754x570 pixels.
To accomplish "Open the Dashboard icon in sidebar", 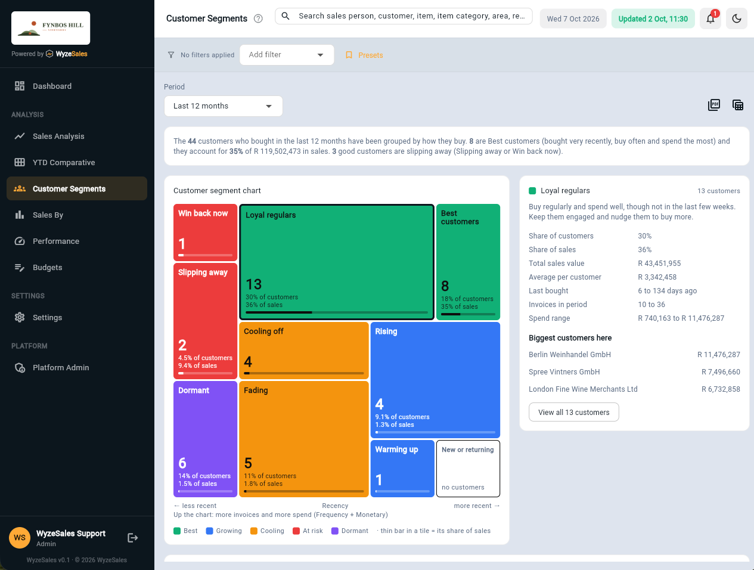I will (20, 86).
